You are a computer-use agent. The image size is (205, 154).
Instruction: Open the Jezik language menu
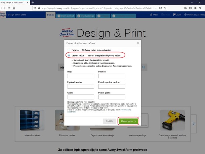(x=177, y=15)
